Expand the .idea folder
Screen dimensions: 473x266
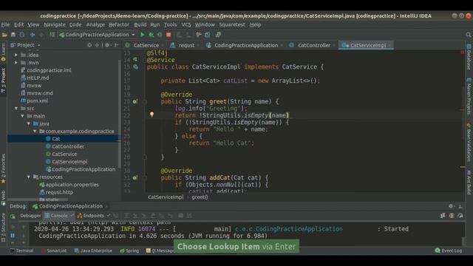point(16,55)
